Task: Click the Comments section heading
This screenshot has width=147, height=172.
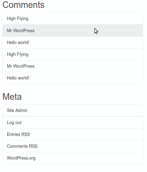Action: tap(23, 5)
